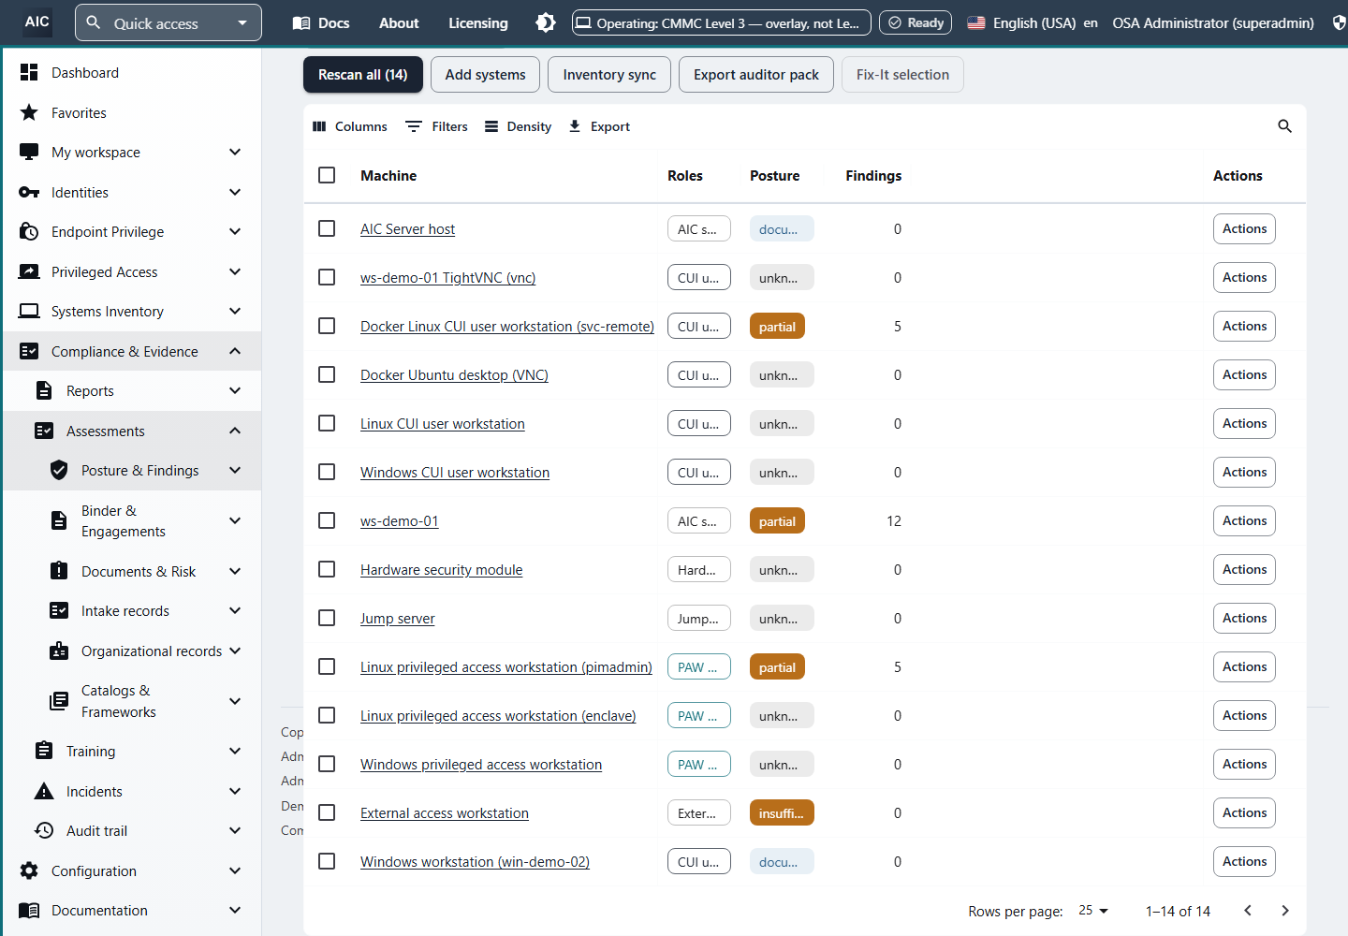Click the Favorites star icon
Screen dimensions: 1348x936
pyautogui.click(x=29, y=112)
